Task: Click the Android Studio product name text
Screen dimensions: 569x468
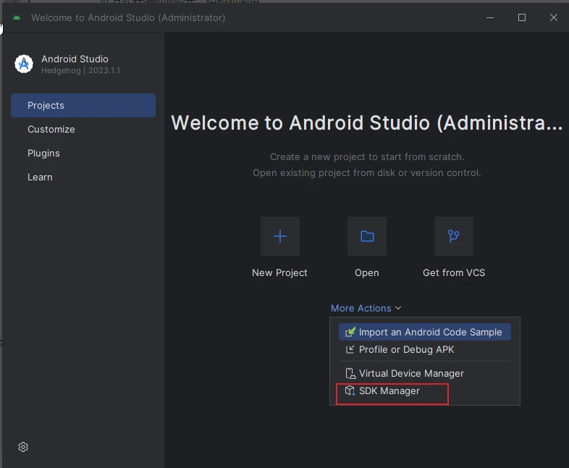Action: [75, 59]
